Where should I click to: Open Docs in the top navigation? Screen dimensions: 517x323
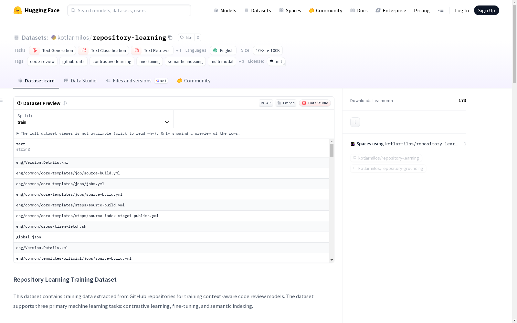point(359,10)
